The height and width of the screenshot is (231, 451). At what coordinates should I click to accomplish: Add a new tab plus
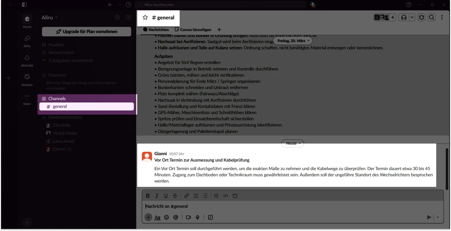(219, 30)
